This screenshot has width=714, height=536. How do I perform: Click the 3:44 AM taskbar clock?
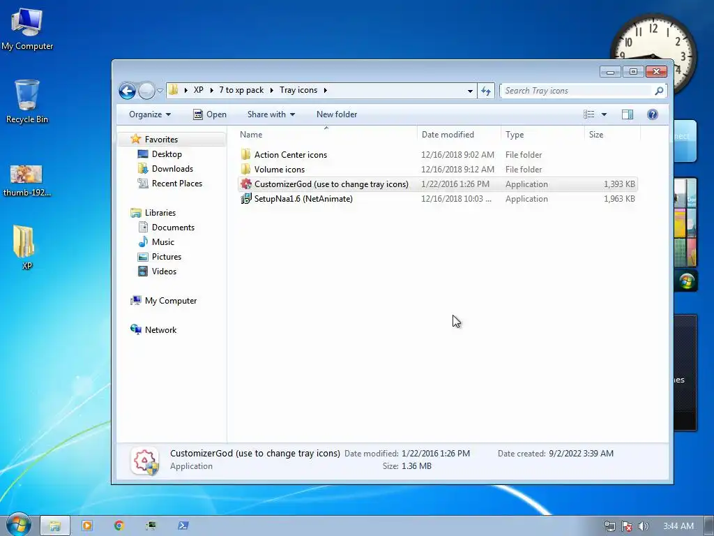(x=678, y=526)
